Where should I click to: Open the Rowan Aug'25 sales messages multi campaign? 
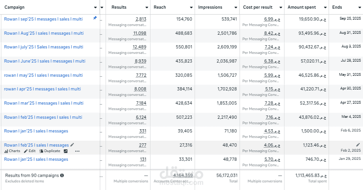tap(44, 33)
